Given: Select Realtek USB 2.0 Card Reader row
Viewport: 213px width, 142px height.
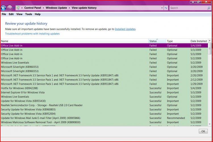Looking at the screenshot, I should click(104, 105).
